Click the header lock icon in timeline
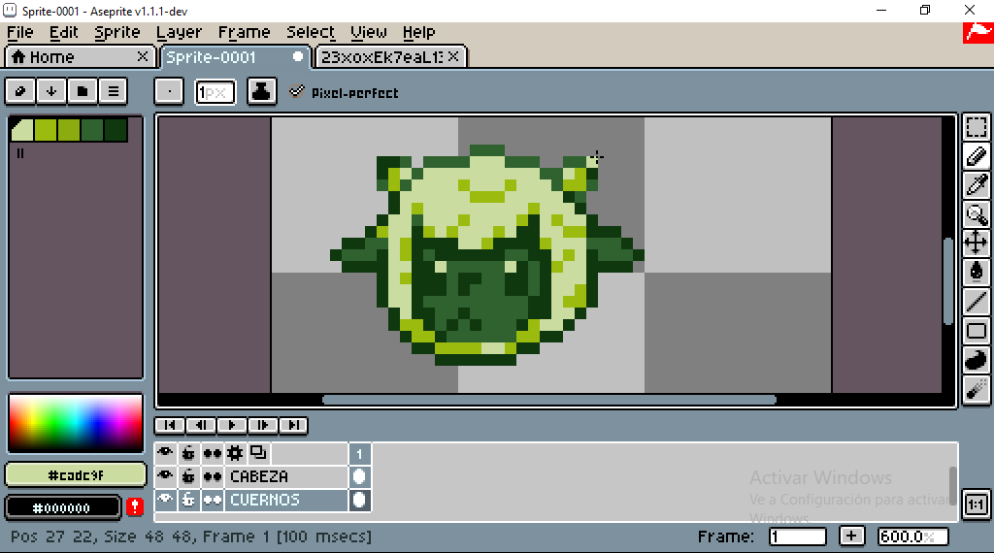Screen dimensions: 994x553 pyautogui.click(x=188, y=453)
